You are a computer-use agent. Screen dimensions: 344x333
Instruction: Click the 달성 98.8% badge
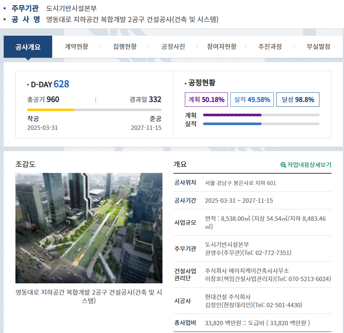[x=298, y=99]
